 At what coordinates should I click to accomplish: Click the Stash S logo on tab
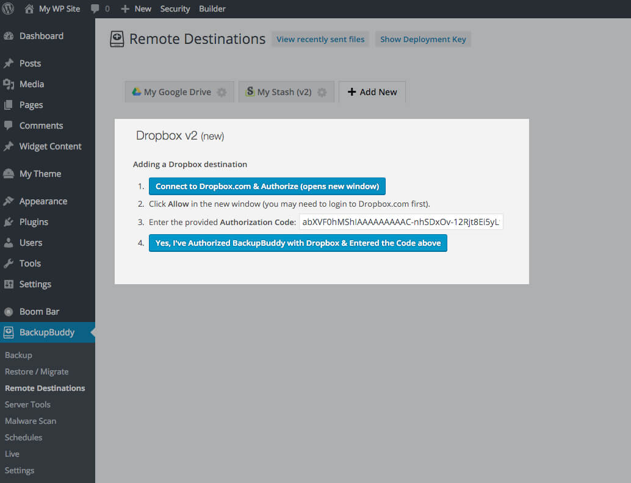coord(250,91)
